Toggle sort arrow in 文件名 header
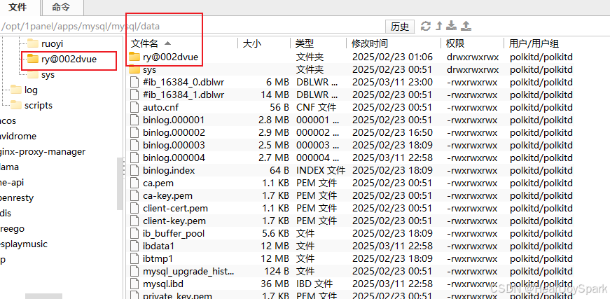The width and height of the screenshot is (610, 299). coord(167,43)
